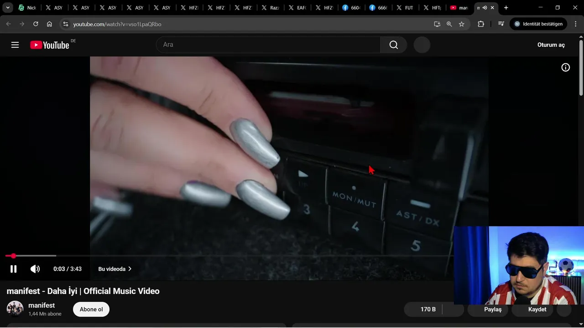Open the YouTube hamburger guide menu
The width and height of the screenshot is (584, 328).
tap(15, 45)
